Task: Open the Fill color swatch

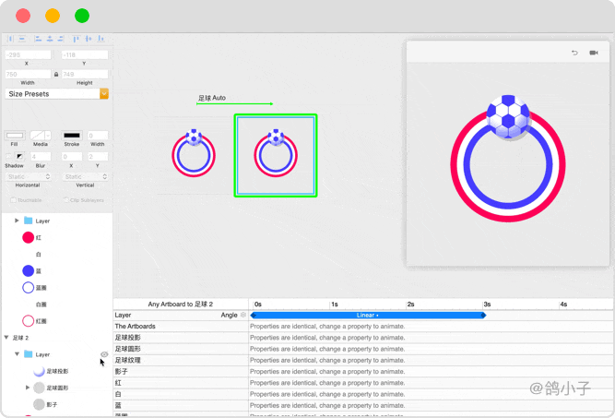Action: tap(15, 136)
